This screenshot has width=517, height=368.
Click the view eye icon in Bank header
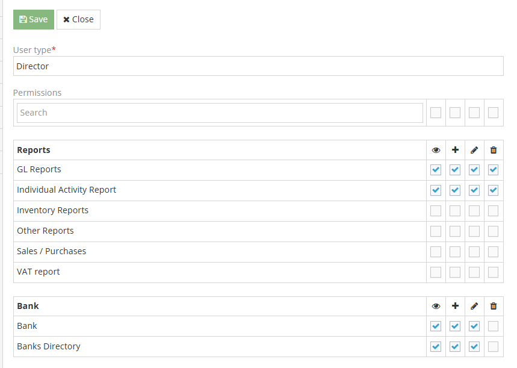tap(436, 306)
